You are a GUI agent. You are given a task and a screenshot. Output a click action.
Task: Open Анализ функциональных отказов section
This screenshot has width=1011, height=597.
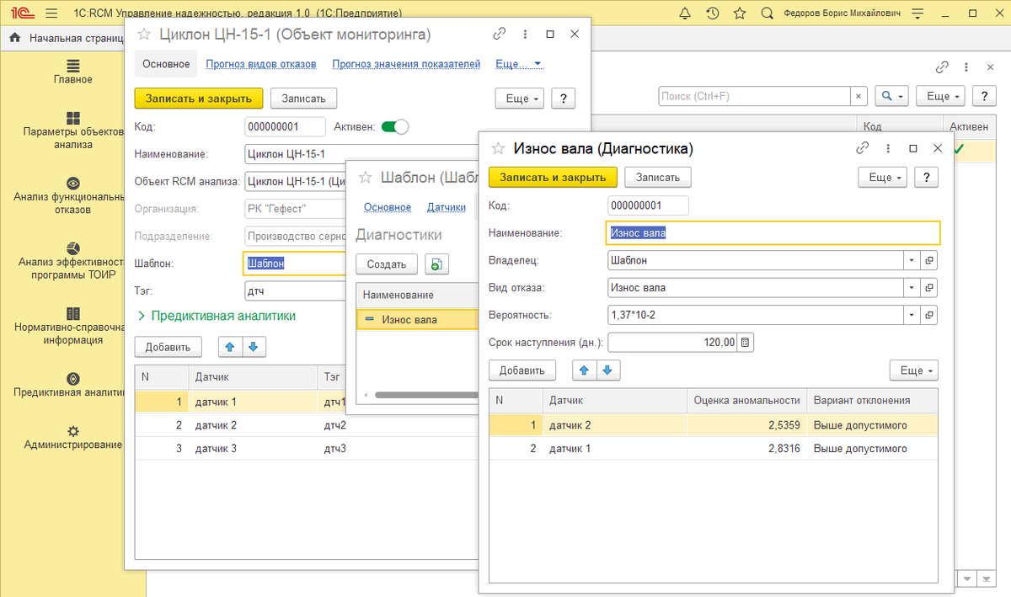pyautogui.click(x=73, y=196)
